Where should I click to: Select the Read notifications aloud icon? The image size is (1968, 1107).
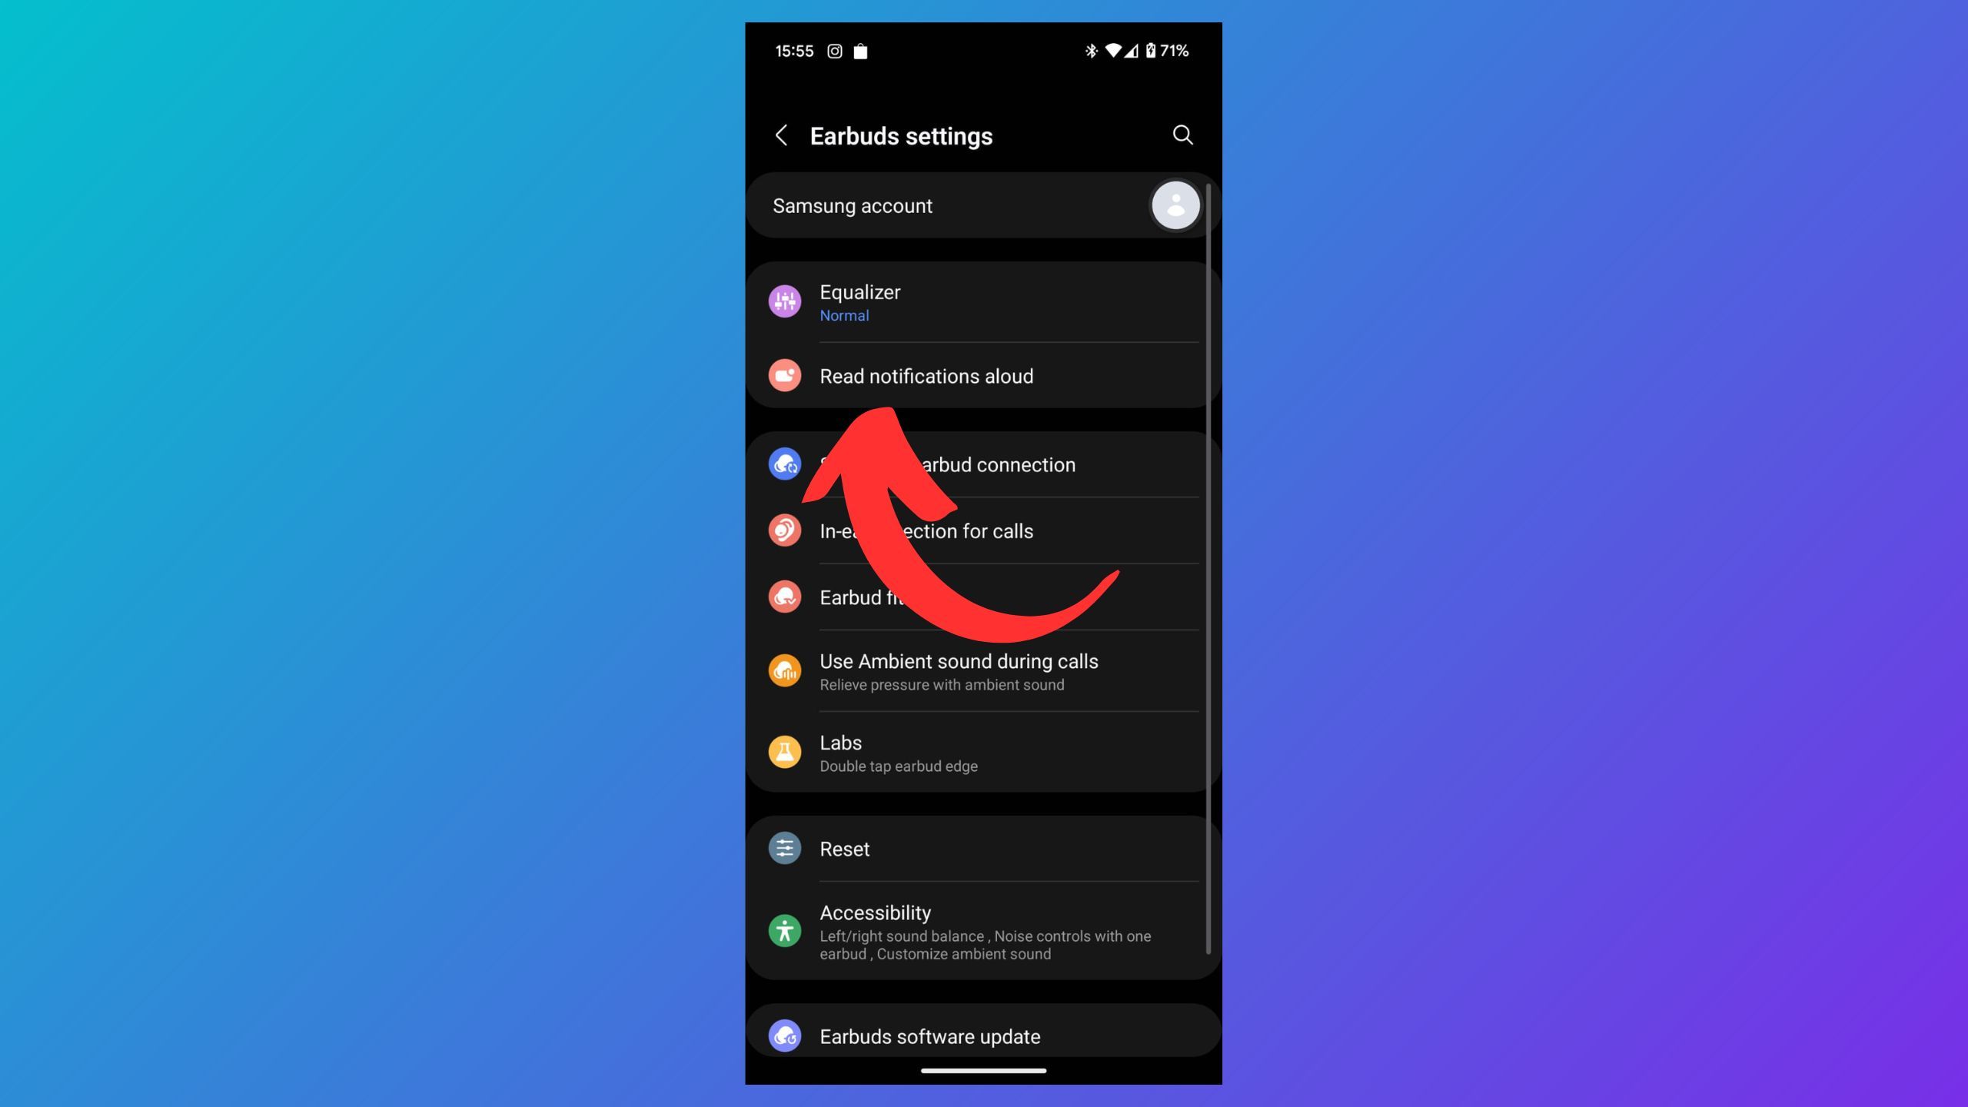click(x=784, y=374)
